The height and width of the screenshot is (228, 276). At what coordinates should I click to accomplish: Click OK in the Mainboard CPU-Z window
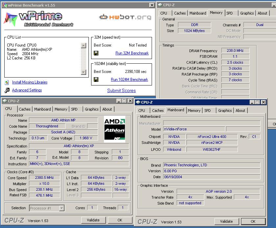(253, 221)
